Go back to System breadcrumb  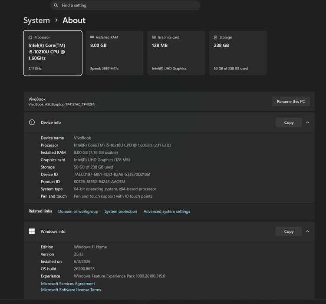(x=36, y=20)
